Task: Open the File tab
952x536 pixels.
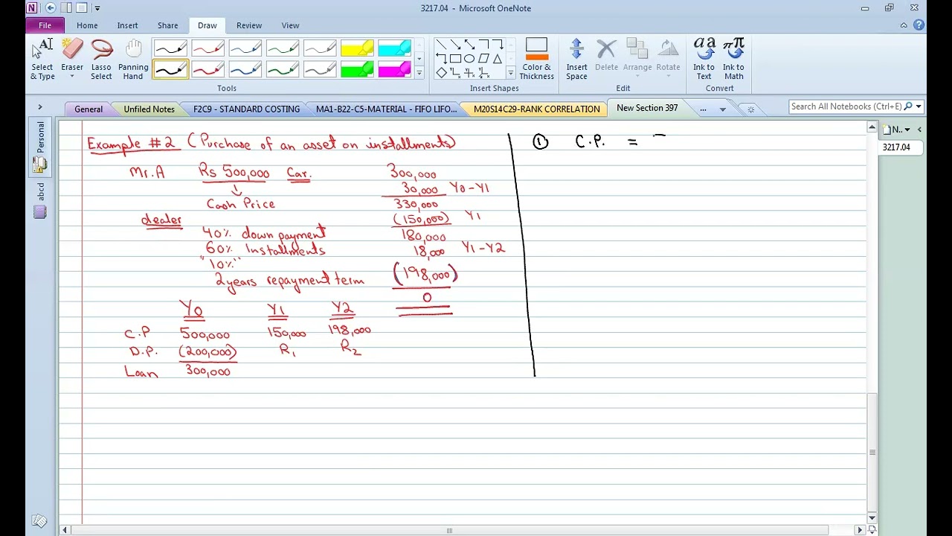Action: click(x=45, y=25)
